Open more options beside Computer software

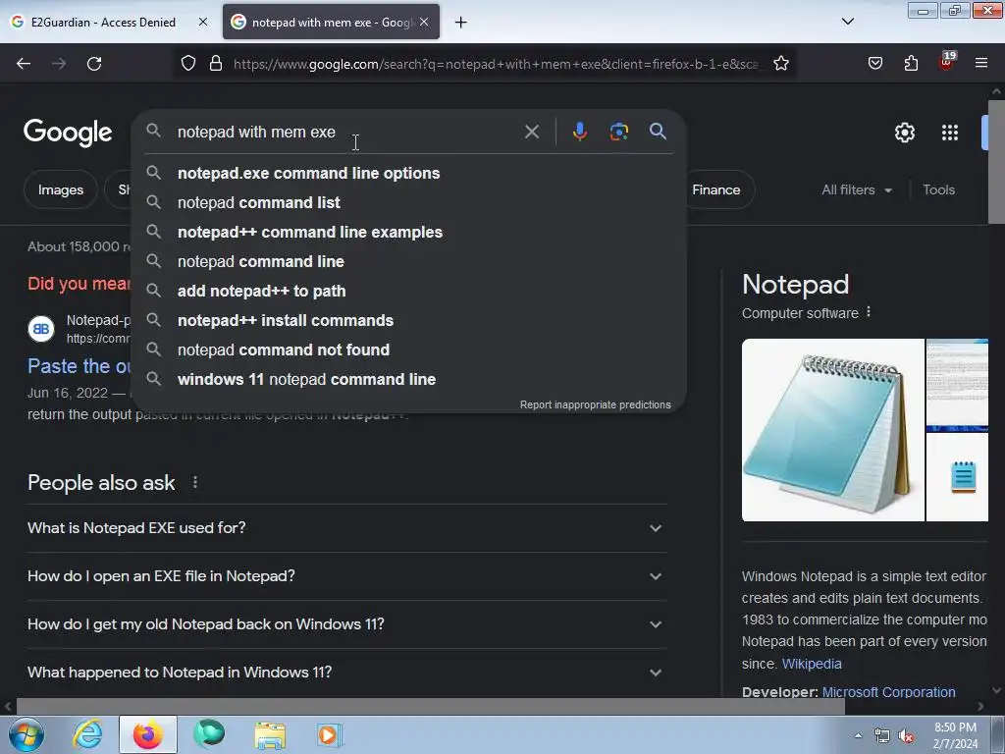pyautogui.click(x=869, y=312)
